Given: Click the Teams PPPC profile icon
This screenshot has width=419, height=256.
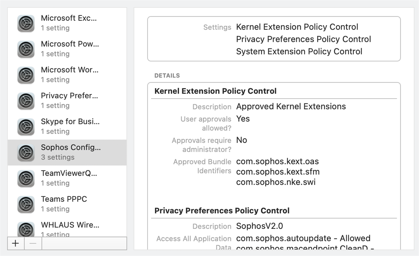Looking at the screenshot, I should pos(26,204).
